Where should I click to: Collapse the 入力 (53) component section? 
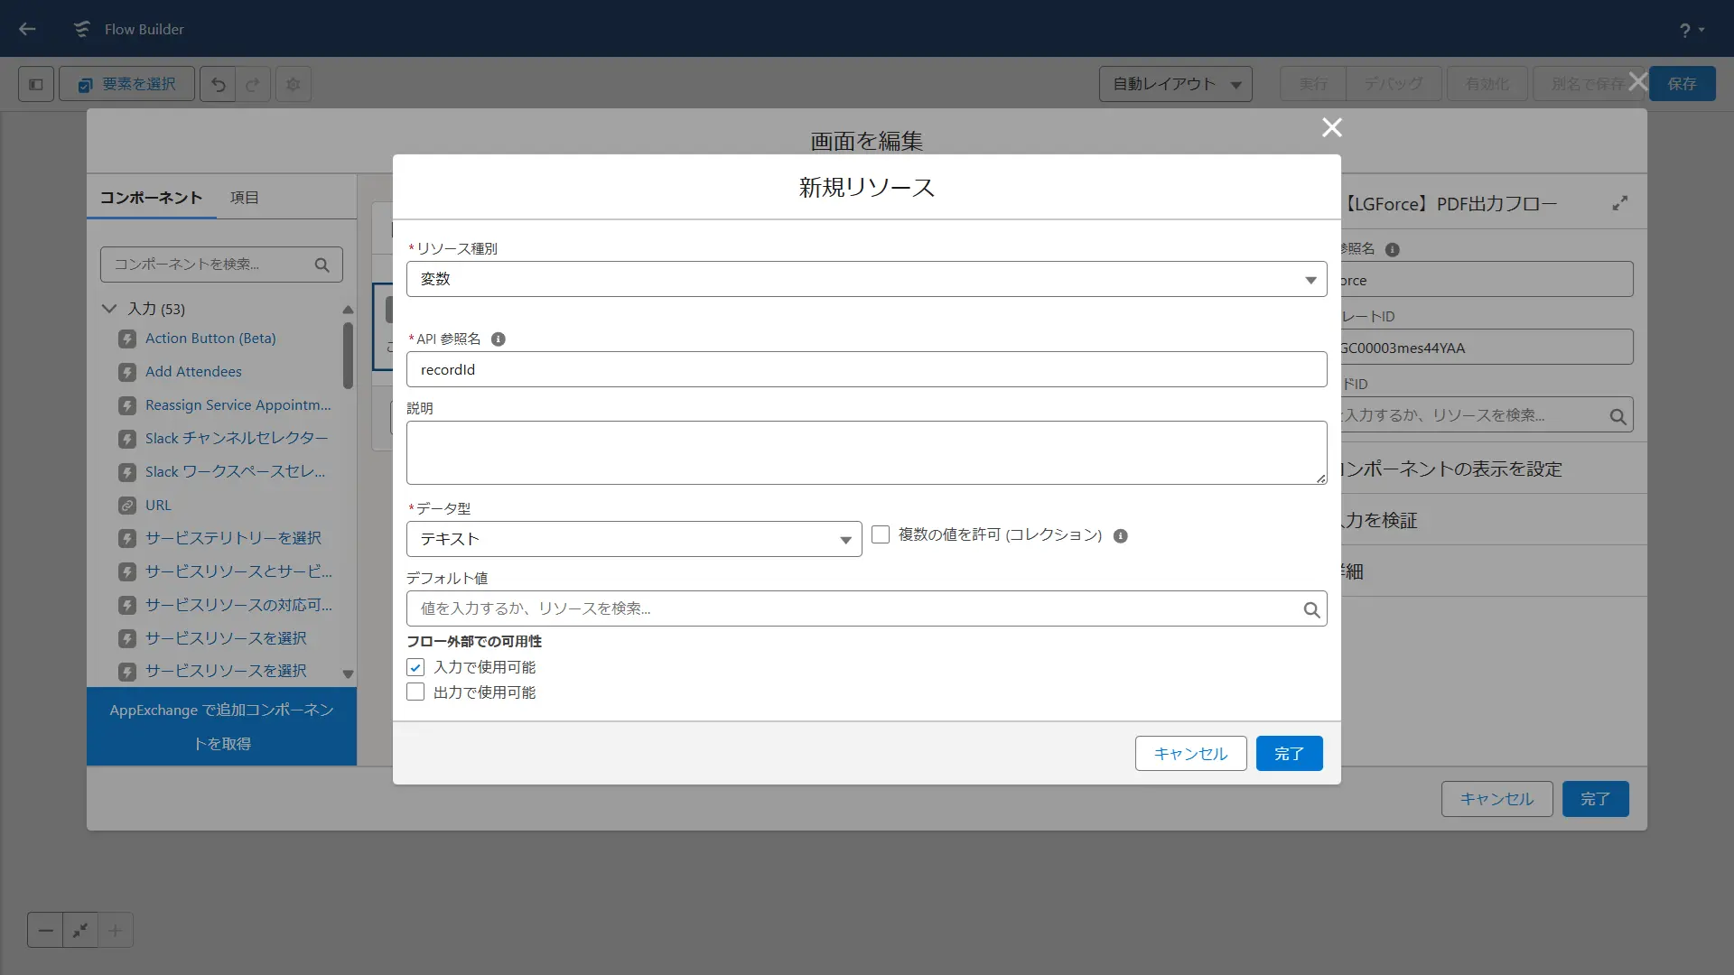[109, 309]
